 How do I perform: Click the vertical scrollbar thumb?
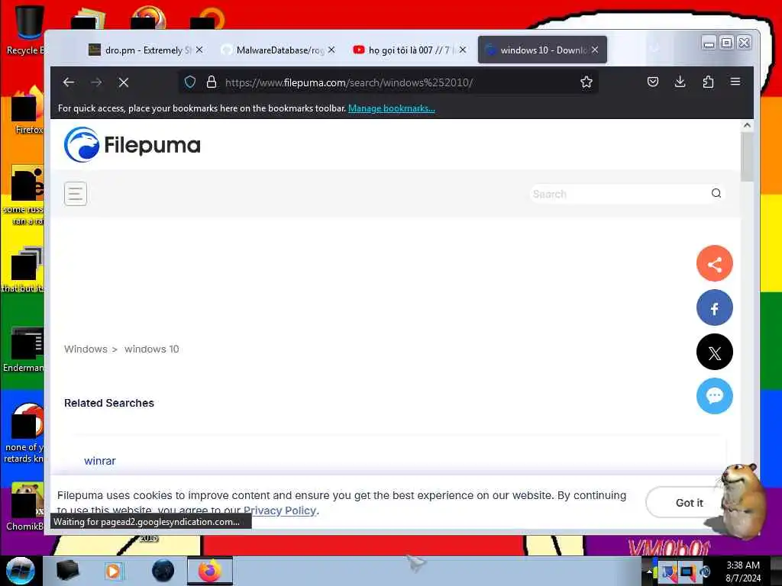747,157
